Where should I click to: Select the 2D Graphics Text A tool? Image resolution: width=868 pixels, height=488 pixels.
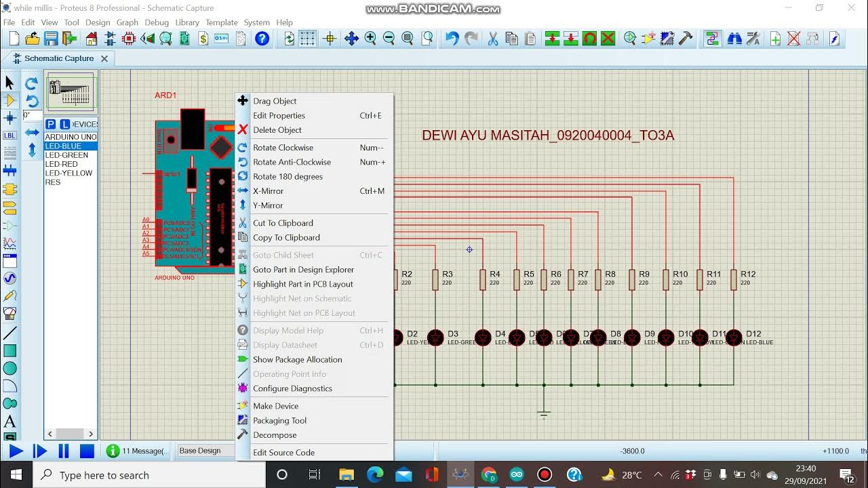[9, 422]
